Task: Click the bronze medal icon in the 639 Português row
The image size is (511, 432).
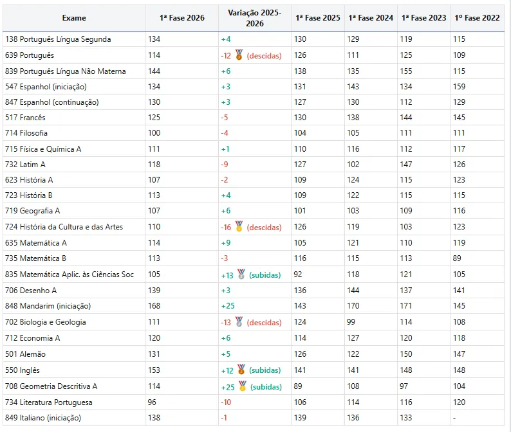Action: (239, 55)
